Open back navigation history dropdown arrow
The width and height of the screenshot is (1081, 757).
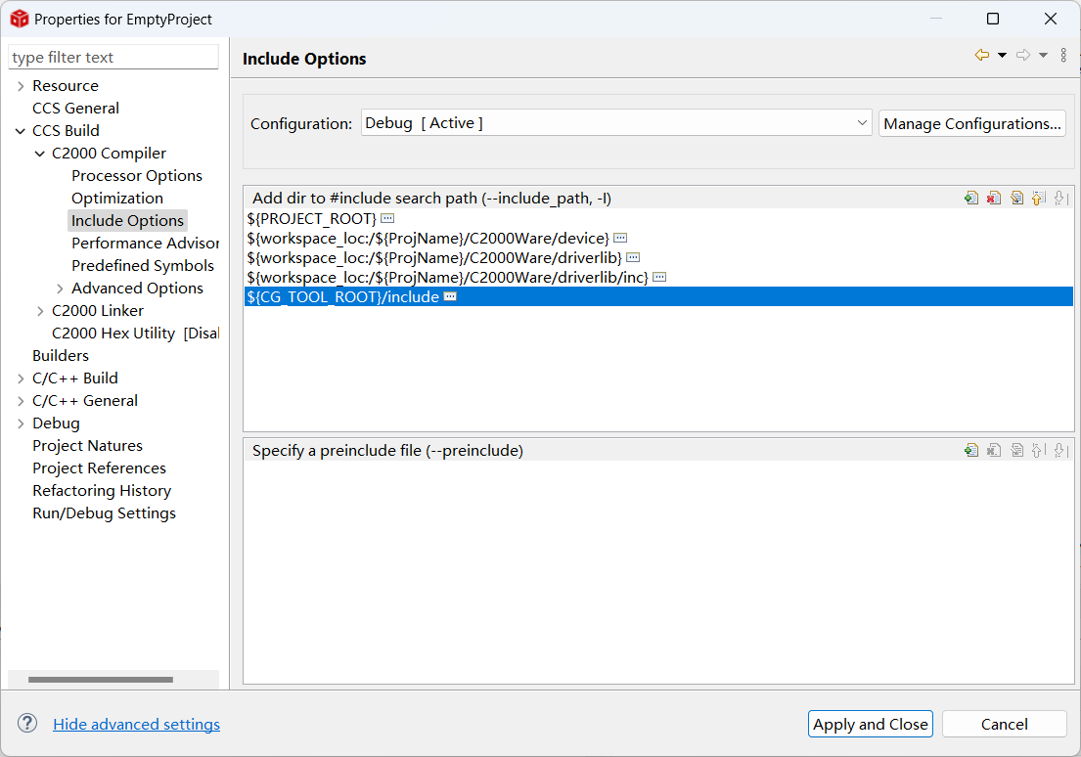[1002, 56]
